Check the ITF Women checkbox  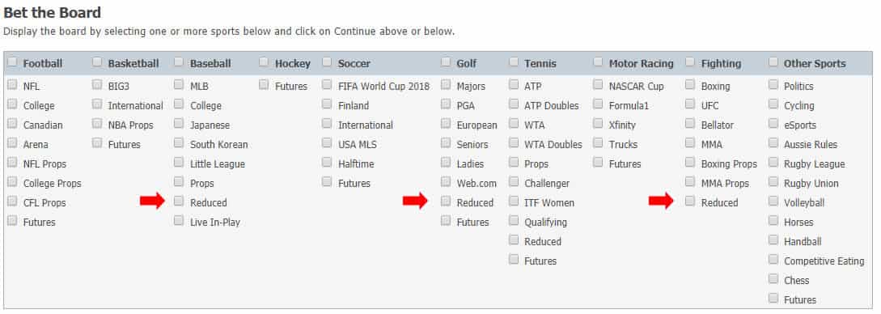514,201
